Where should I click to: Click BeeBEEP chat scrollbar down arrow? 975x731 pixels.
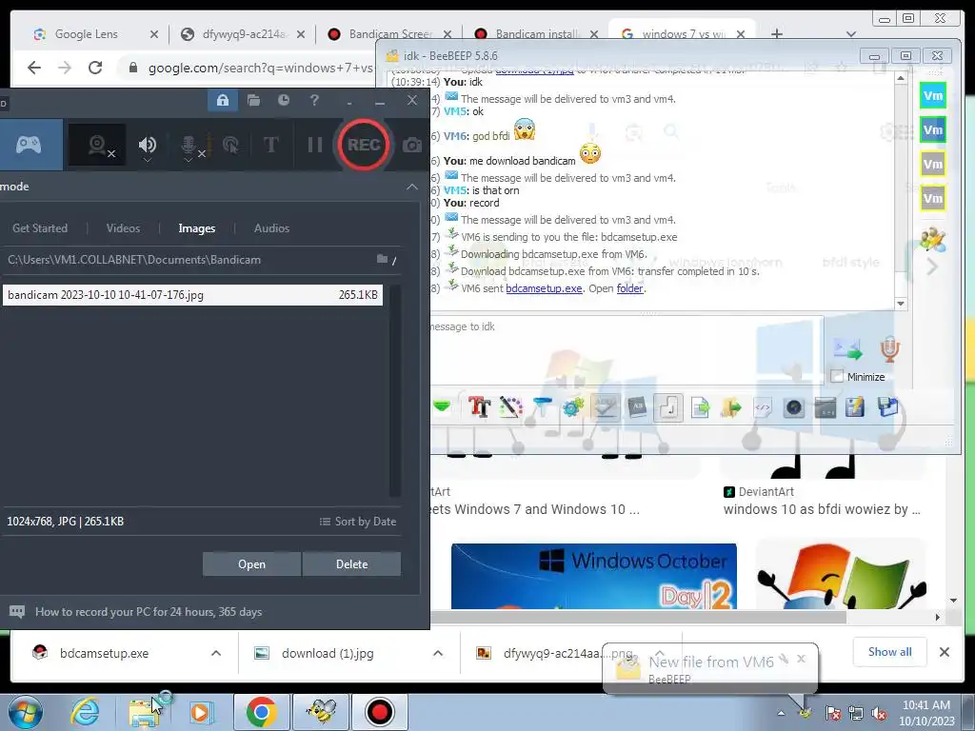tap(901, 304)
